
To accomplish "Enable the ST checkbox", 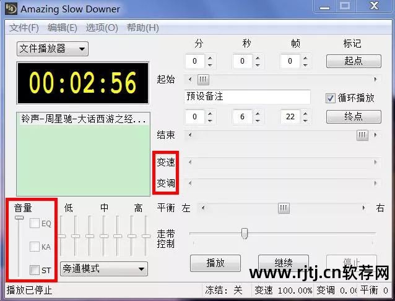I will (x=35, y=270).
